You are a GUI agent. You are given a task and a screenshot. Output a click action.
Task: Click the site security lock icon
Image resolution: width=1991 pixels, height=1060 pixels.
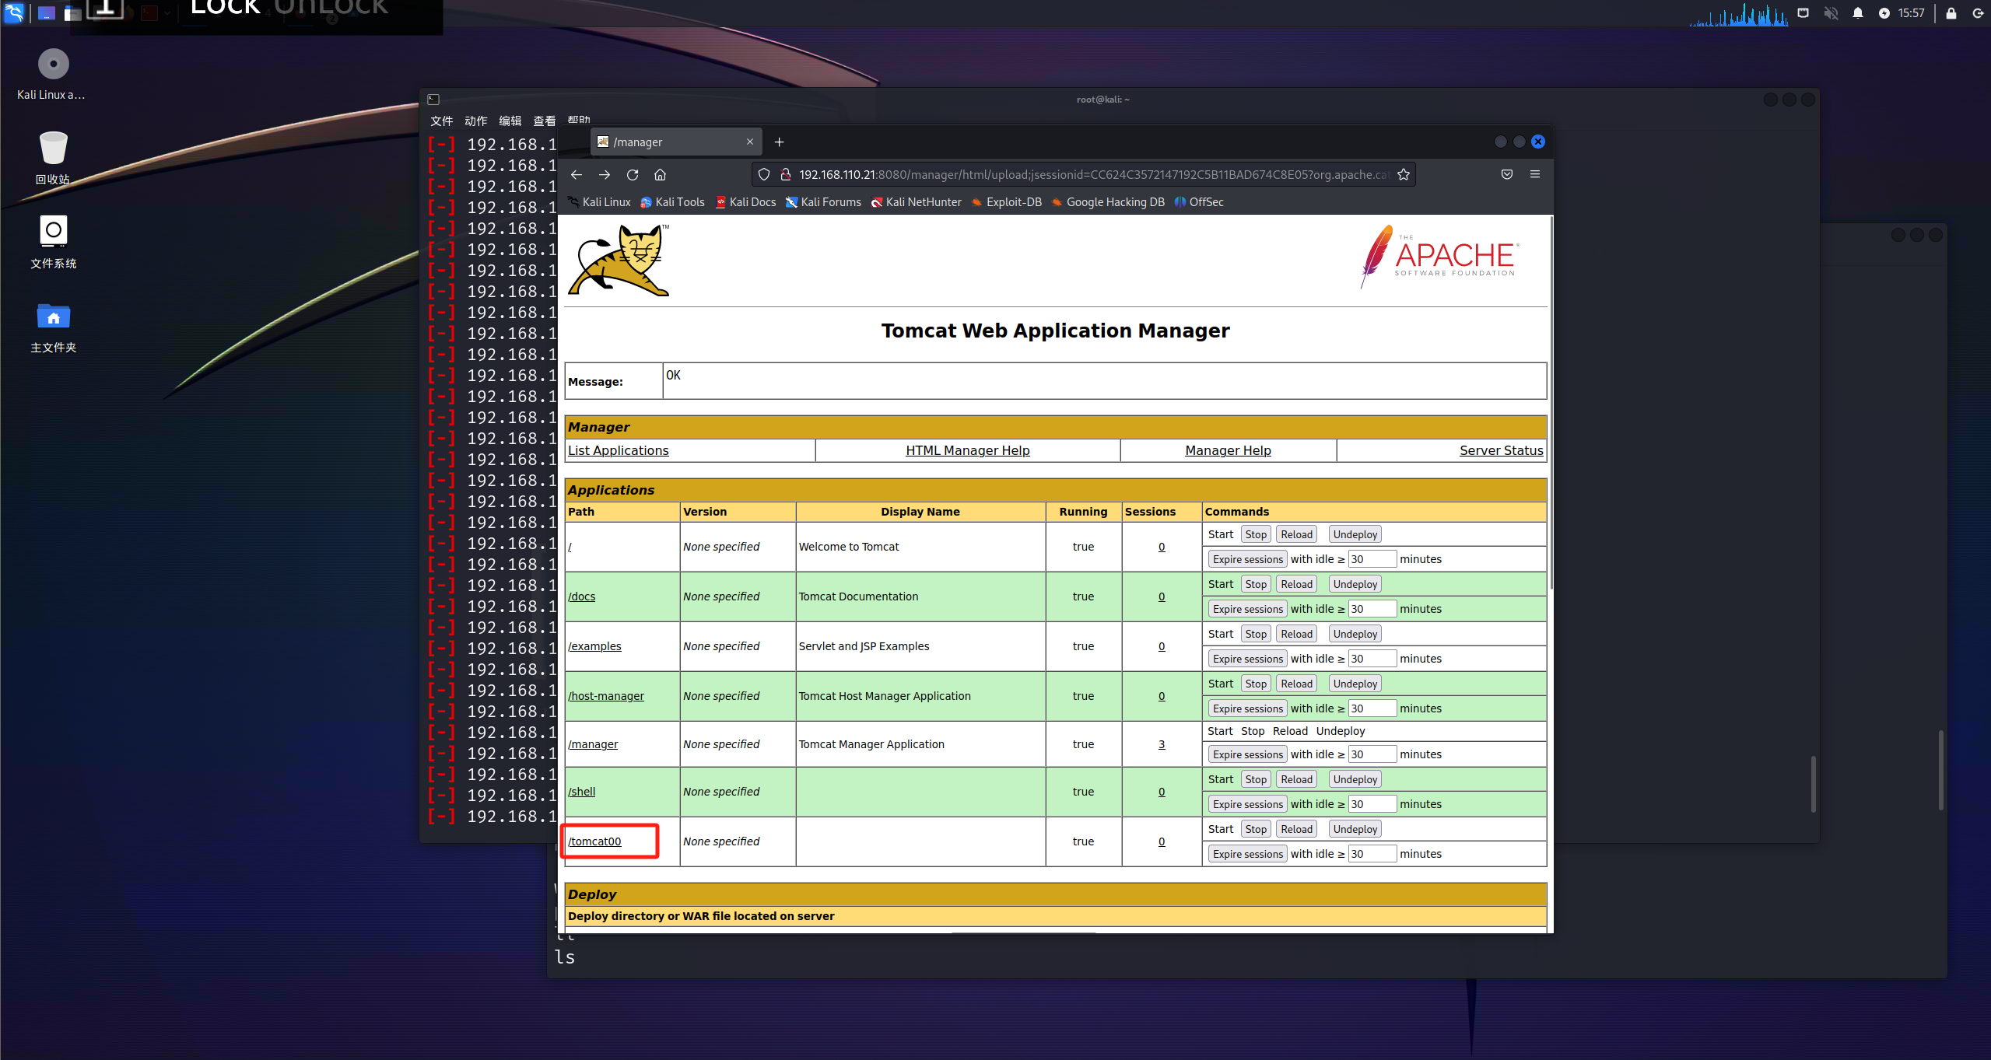click(786, 175)
